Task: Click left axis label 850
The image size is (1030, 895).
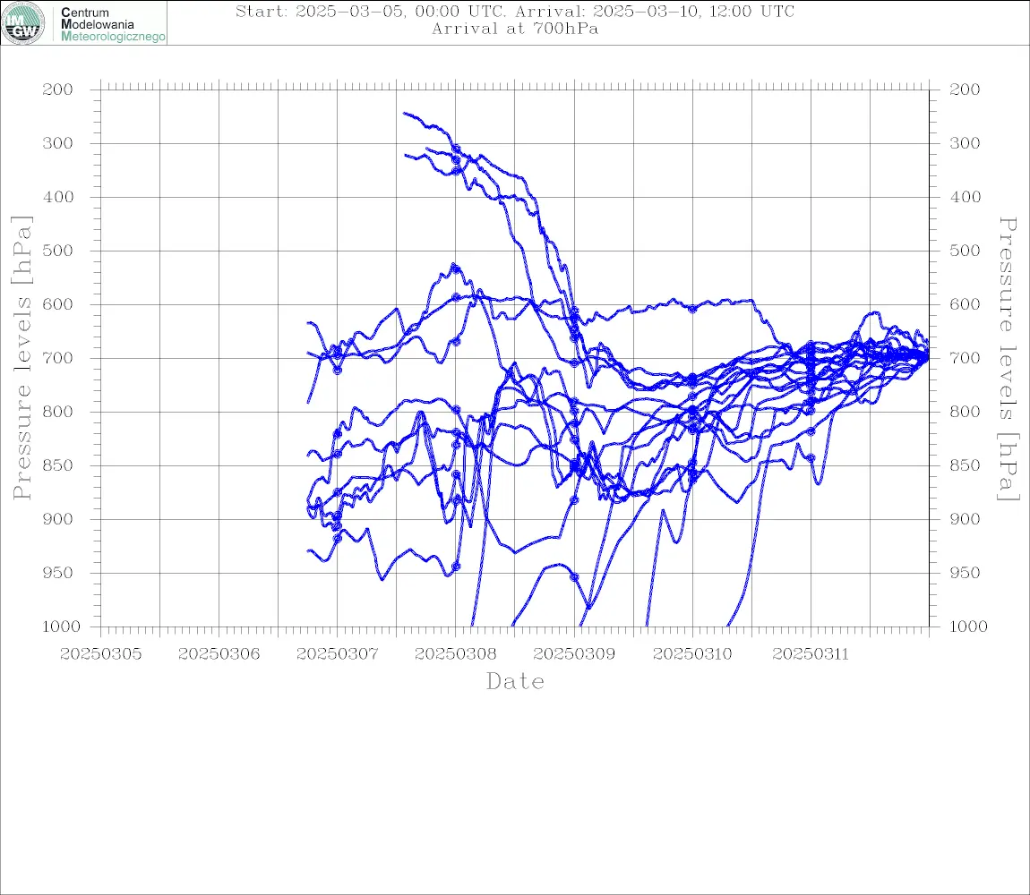Action: pos(58,465)
